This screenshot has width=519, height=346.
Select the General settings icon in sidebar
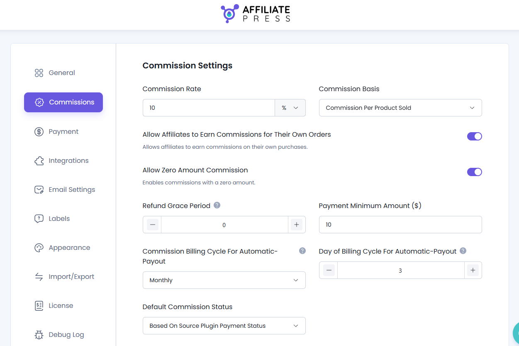(x=39, y=73)
